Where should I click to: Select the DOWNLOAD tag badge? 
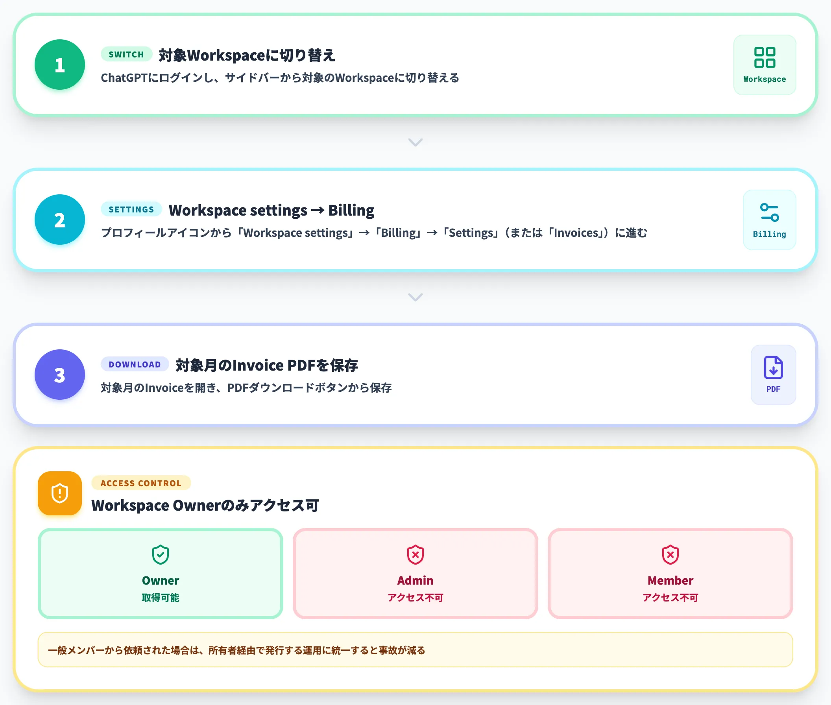135,364
